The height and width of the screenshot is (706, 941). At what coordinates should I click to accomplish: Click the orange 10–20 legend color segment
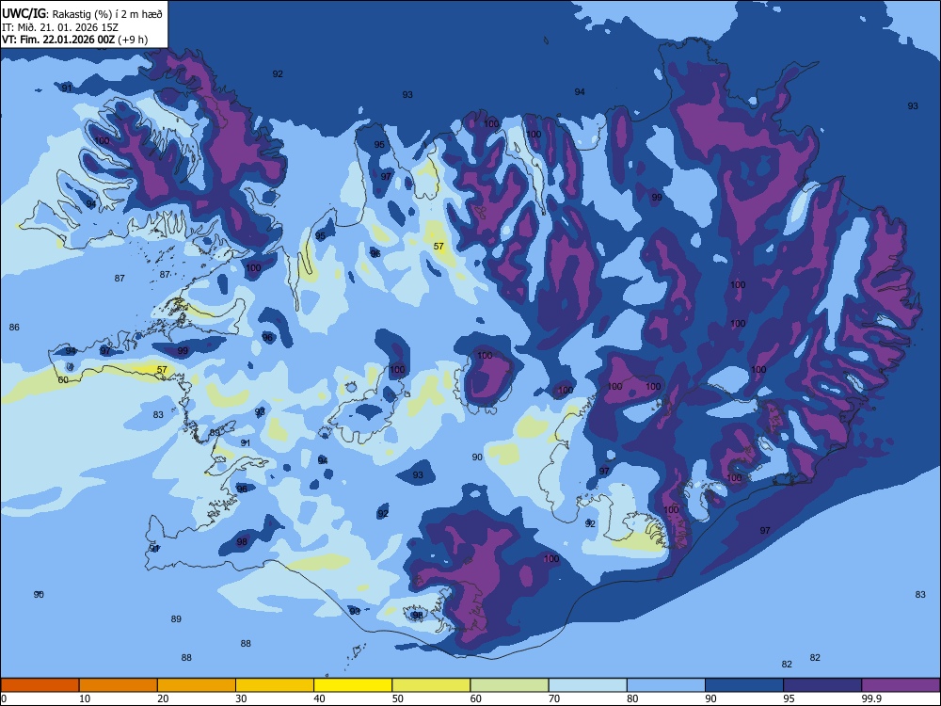119,685
